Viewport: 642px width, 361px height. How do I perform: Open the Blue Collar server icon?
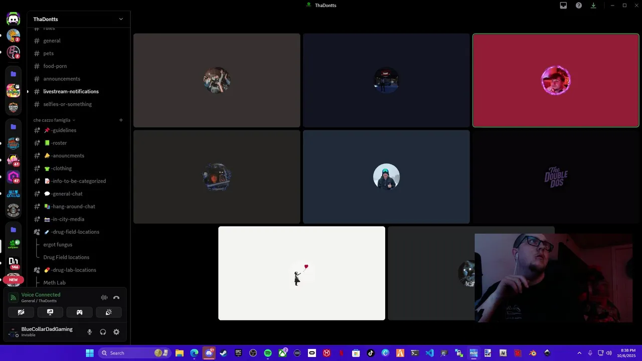[x=14, y=194]
